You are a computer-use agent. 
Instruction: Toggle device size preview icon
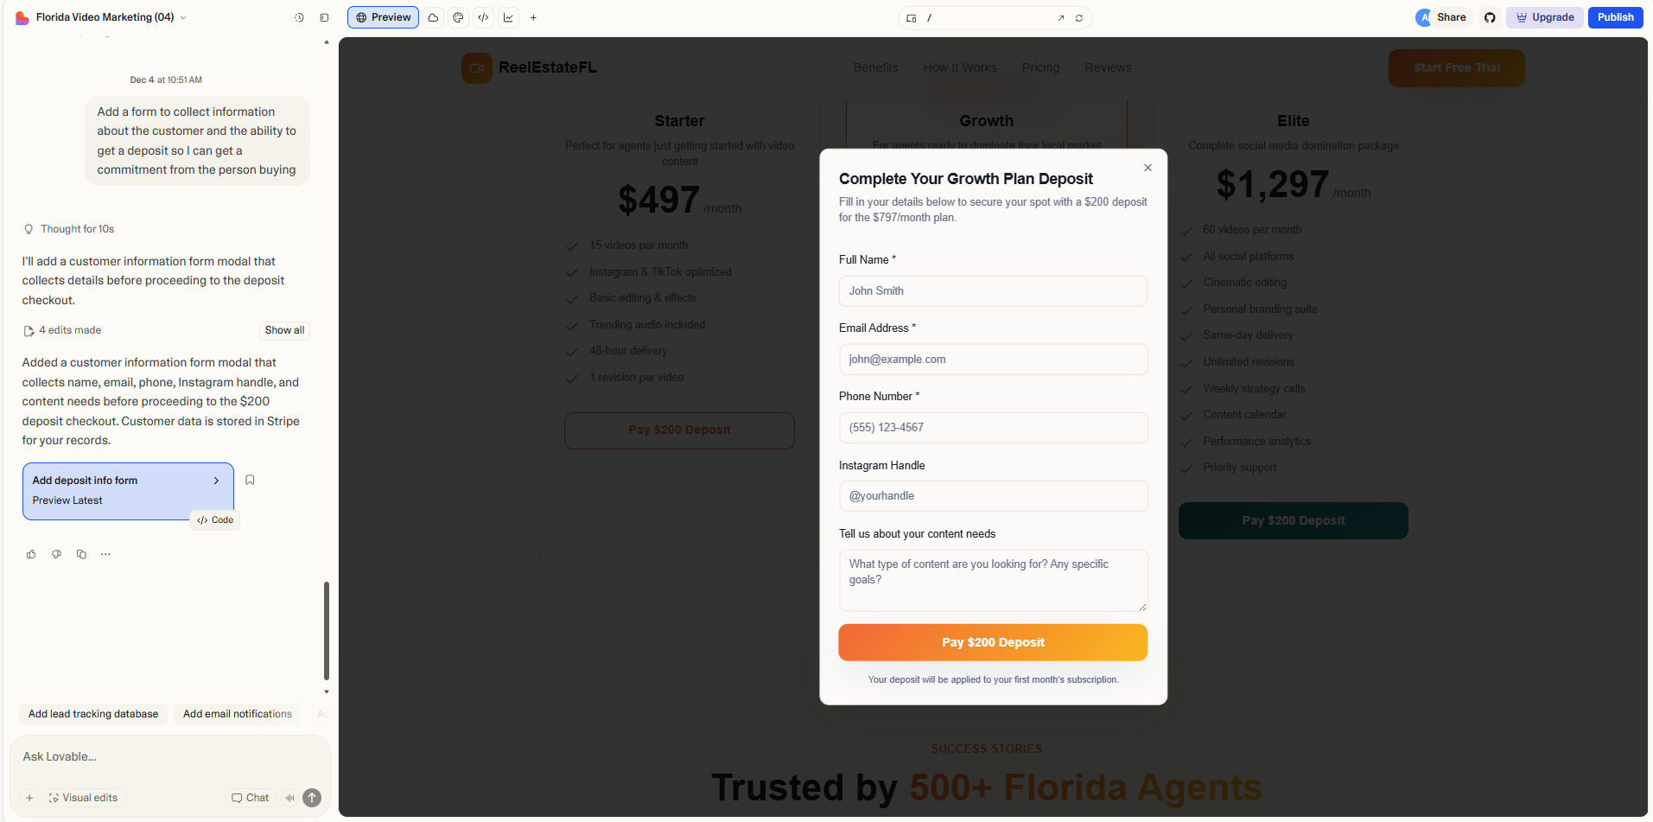coord(911,18)
